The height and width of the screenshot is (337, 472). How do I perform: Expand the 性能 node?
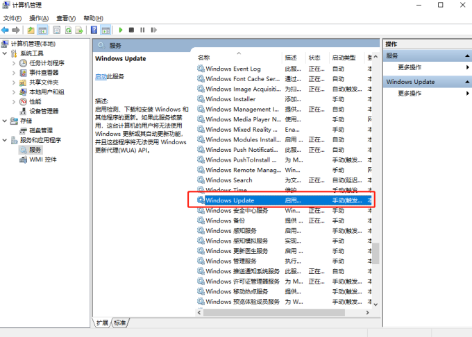[14, 102]
